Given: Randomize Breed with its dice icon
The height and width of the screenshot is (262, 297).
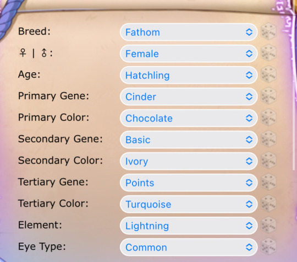Looking at the screenshot, I should (x=268, y=31).
